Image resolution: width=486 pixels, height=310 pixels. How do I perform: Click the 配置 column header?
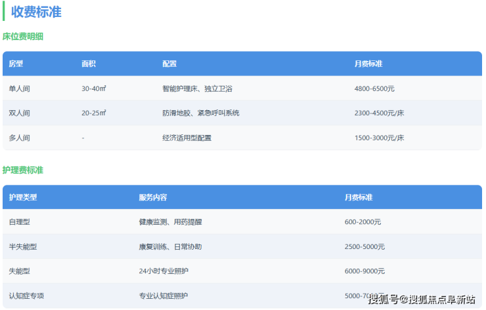[169, 64]
